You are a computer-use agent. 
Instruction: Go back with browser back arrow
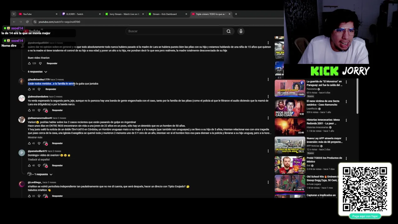(14, 22)
